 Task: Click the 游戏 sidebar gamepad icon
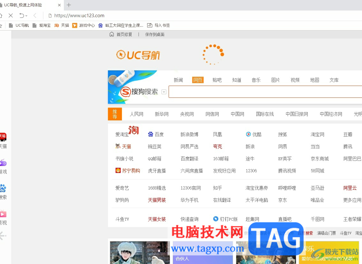(3, 166)
